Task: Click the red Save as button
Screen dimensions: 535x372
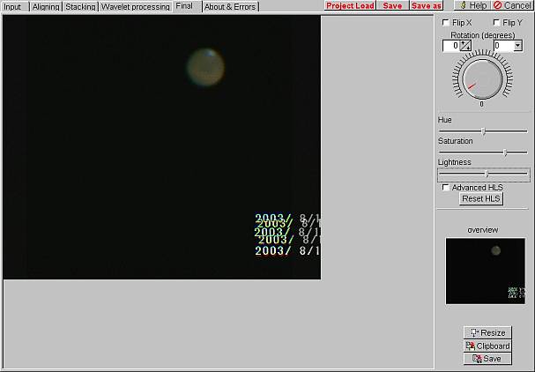Action: pos(427,6)
